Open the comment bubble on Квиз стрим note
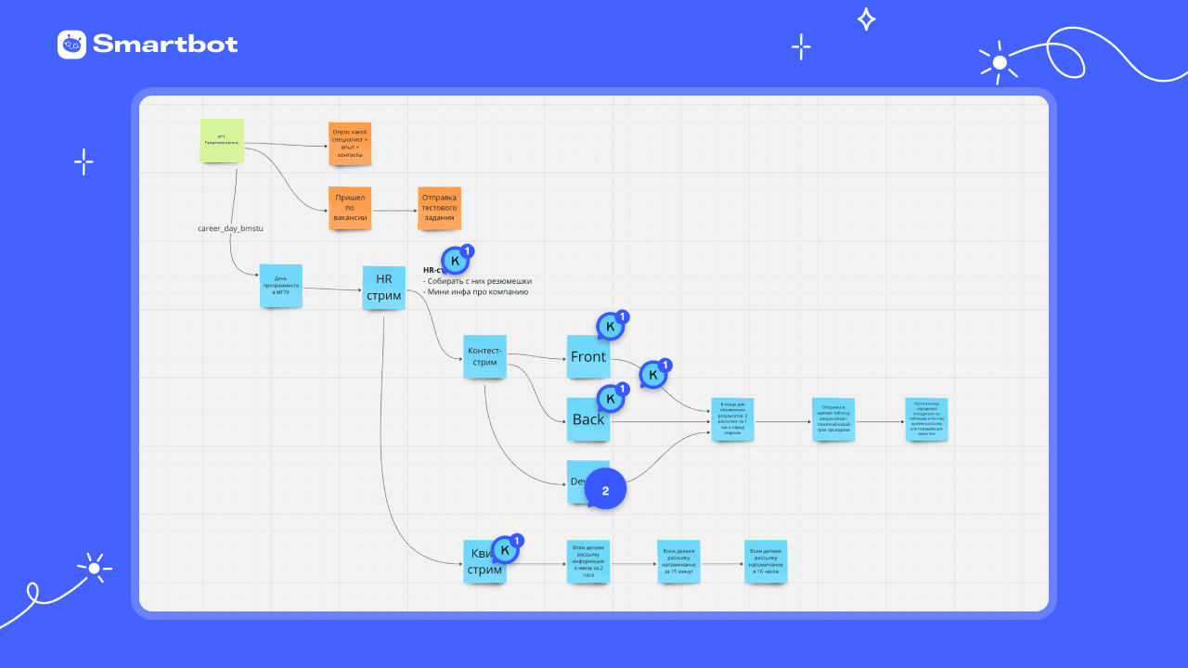1188x668 pixels. pyautogui.click(x=507, y=550)
